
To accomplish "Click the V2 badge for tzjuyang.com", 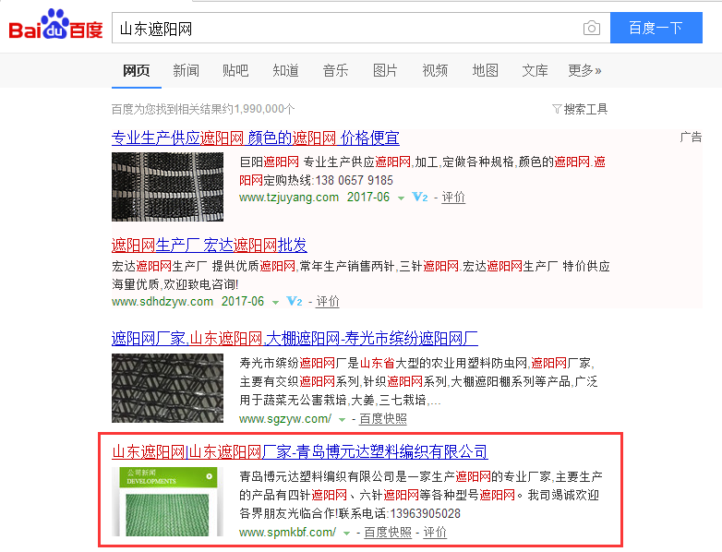I will tap(420, 197).
